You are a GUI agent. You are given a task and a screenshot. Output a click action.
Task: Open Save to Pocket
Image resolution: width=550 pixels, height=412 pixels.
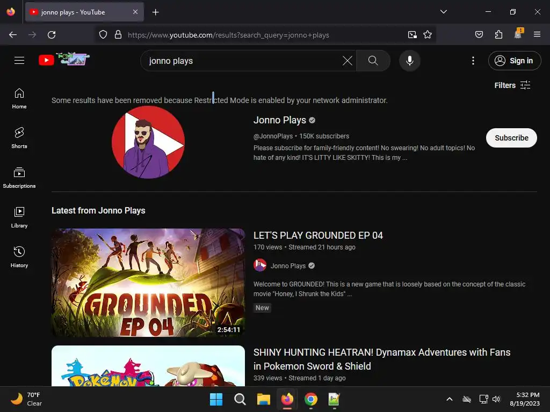pos(479,35)
